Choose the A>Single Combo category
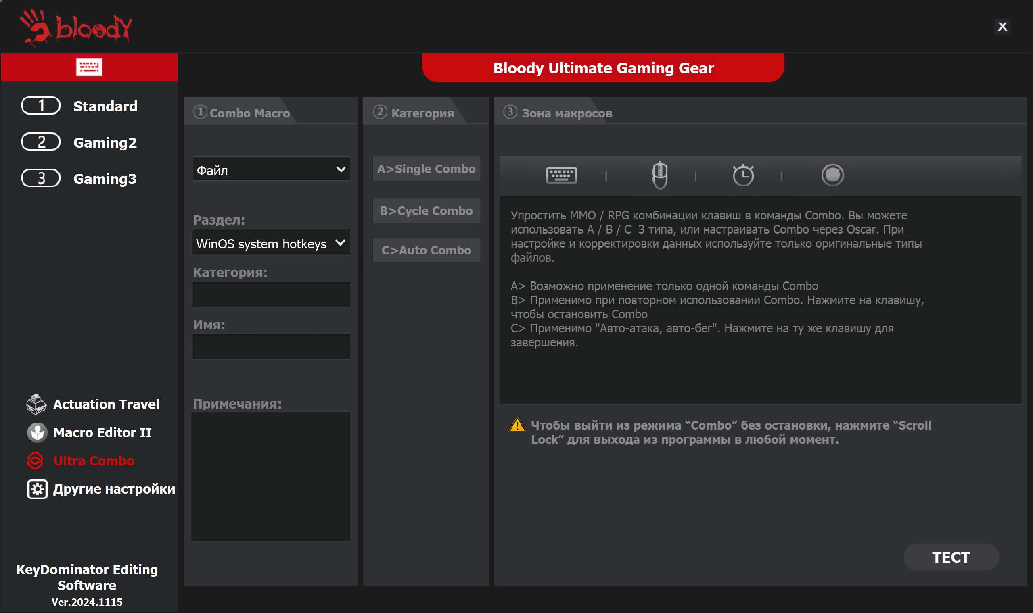Image resolution: width=1033 pixels, height=613 pixels. [x=426, y=169]
